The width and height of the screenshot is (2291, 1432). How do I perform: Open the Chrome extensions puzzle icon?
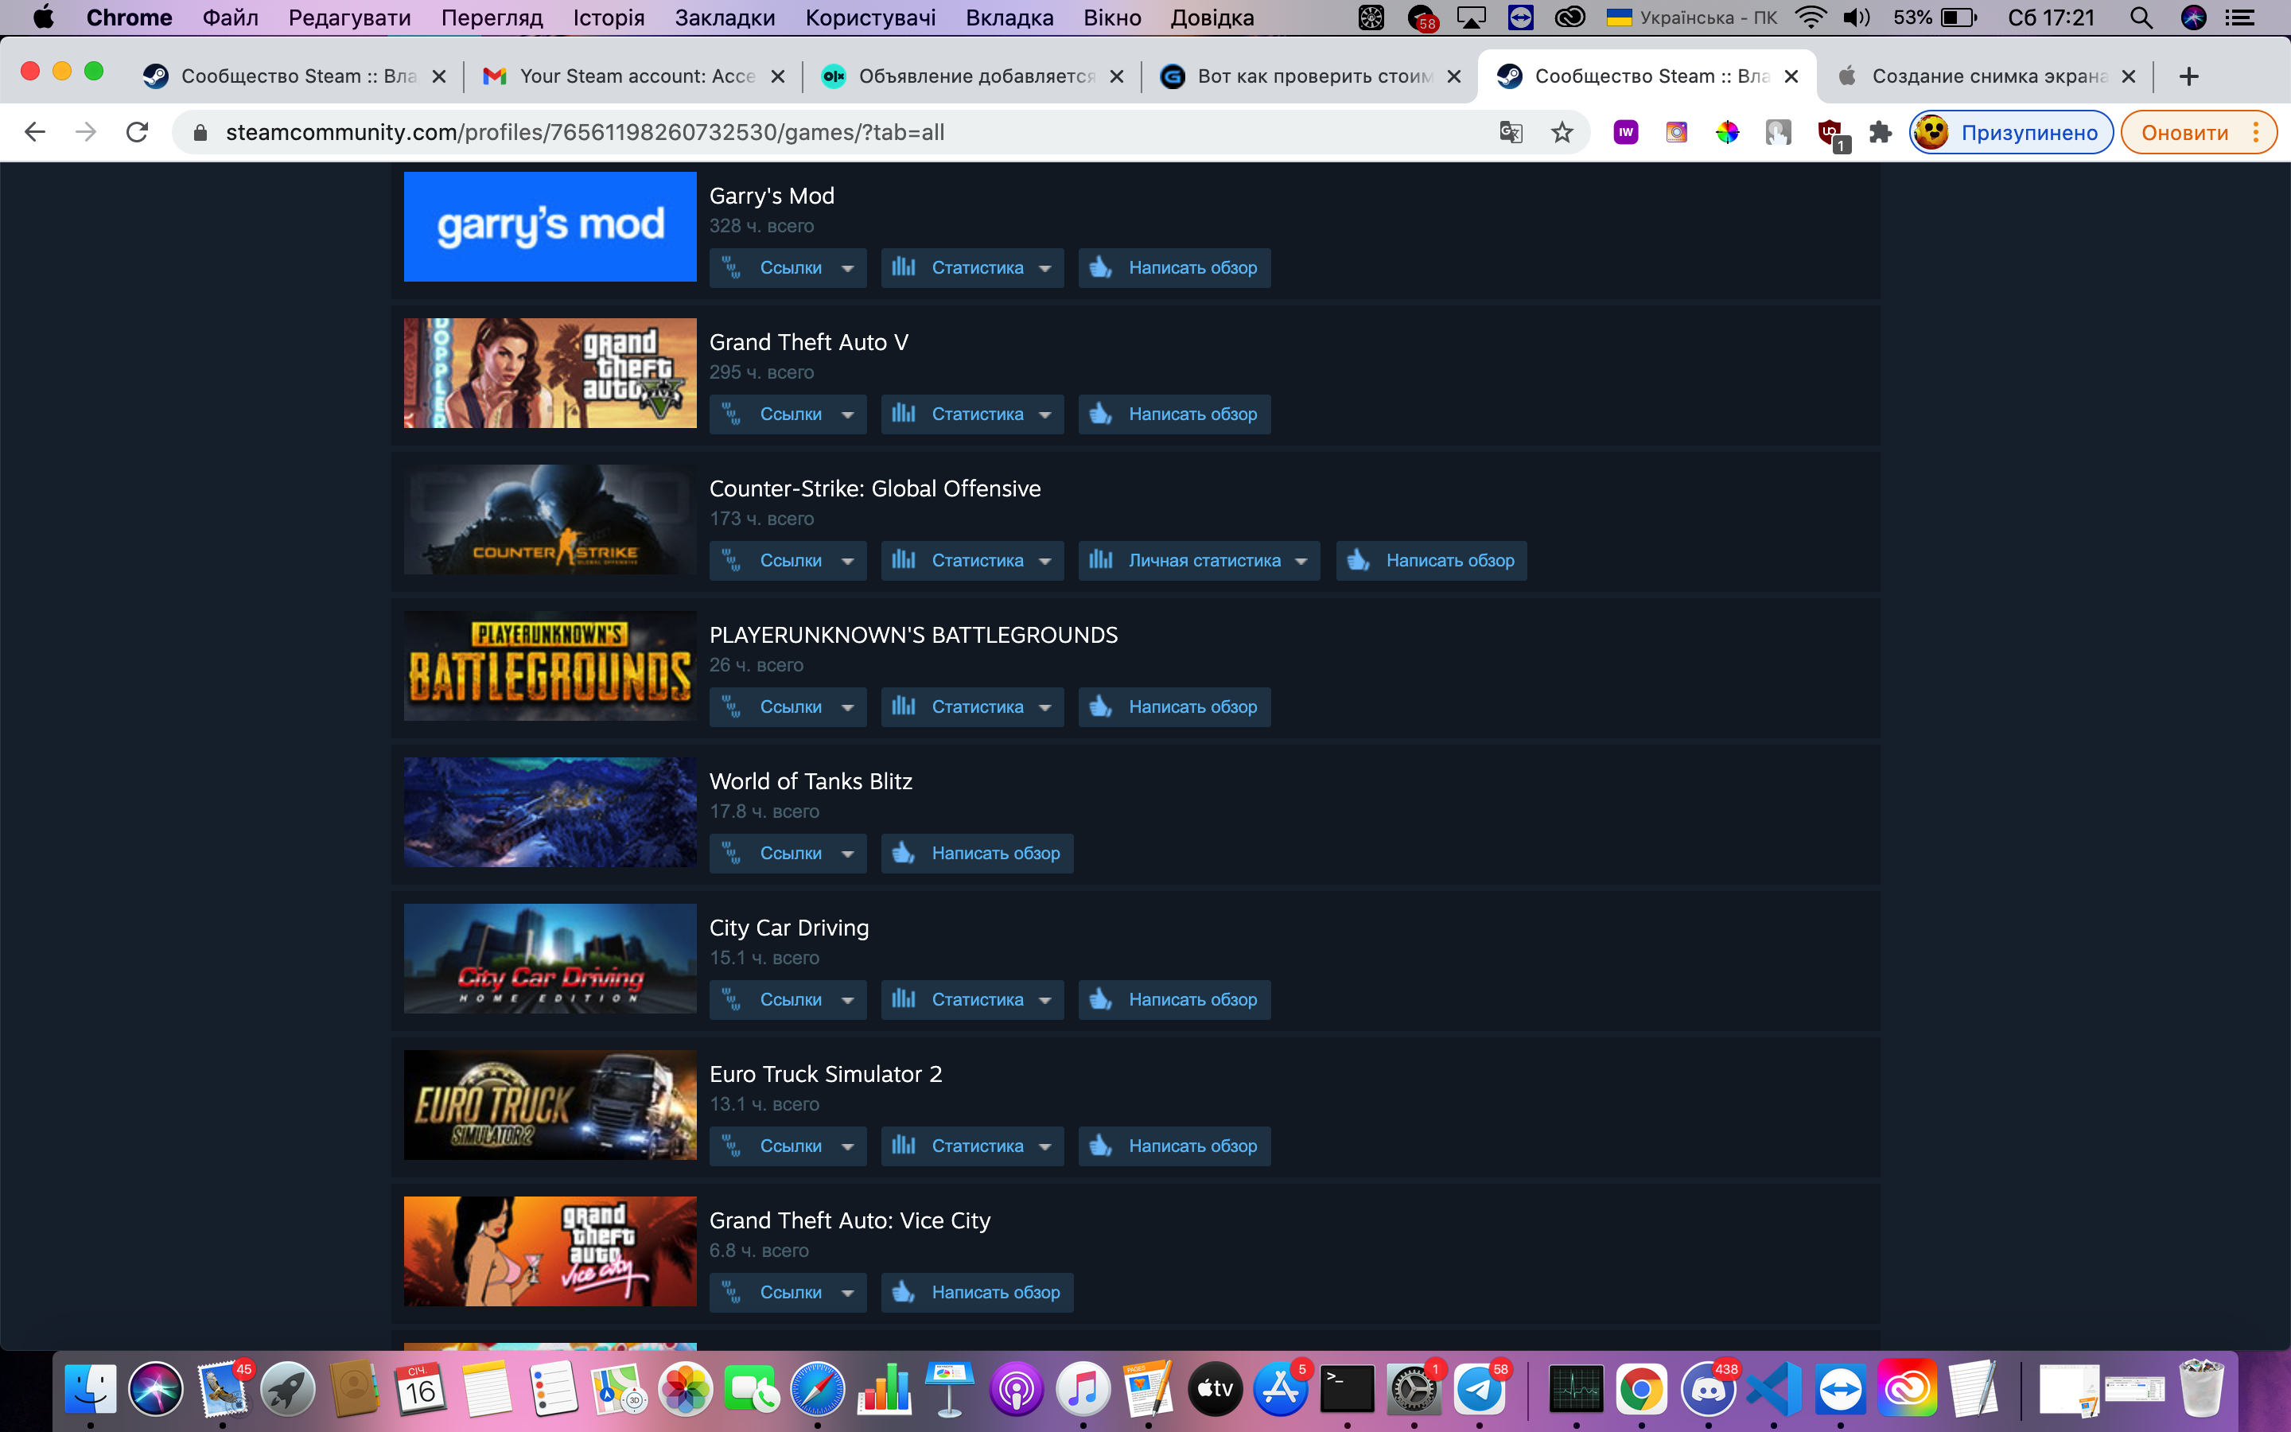(x=1881, y=133)
